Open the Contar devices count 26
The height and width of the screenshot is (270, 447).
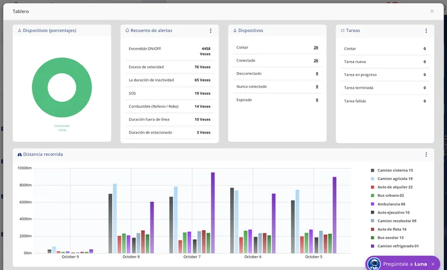coord(316,48)
